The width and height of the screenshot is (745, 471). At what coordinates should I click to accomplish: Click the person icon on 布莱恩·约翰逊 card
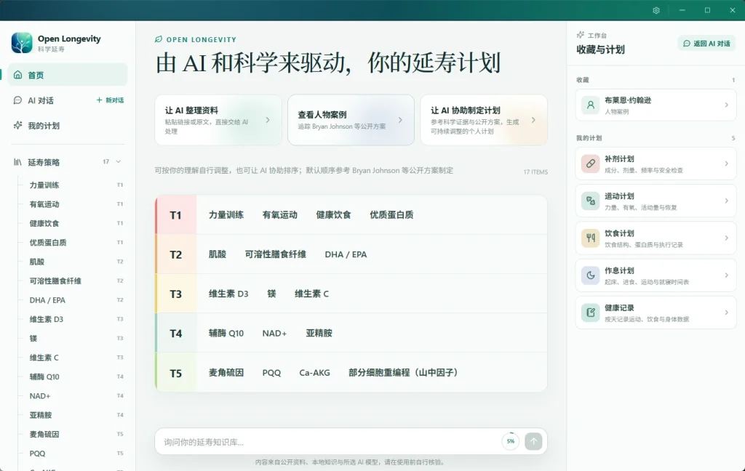(x=591, y=105)
